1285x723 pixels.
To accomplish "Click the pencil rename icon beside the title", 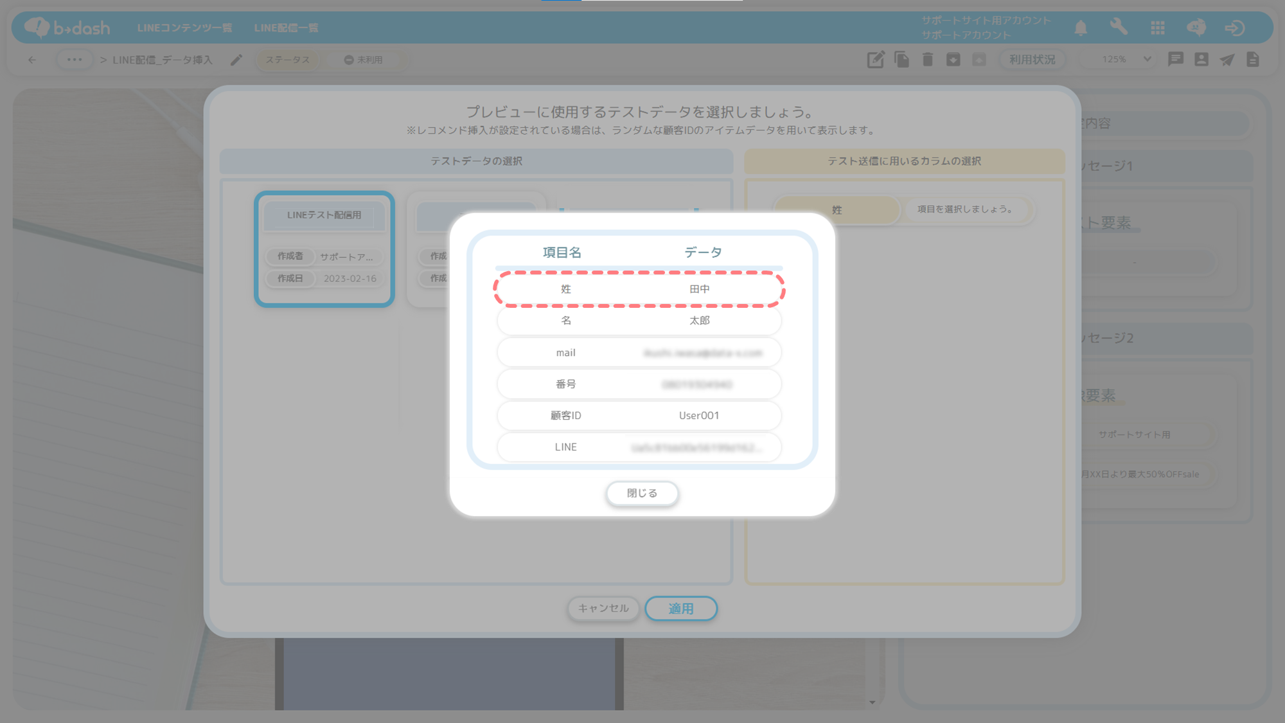I will (x=236, y=60).
